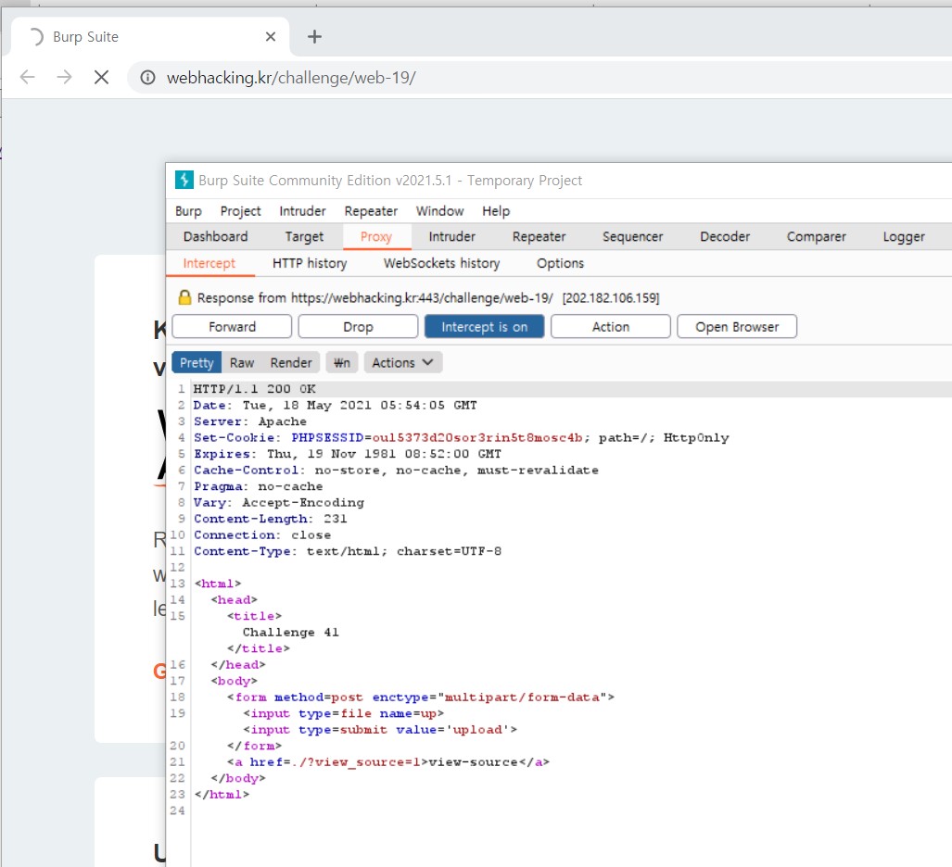Click the Content-Length: 231 header
952x867 pixels.
tap(270, 519)
